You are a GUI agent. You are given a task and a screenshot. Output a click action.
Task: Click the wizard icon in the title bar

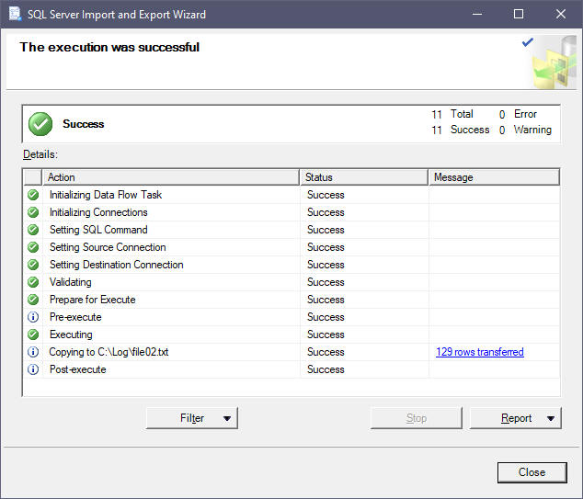coord(15,14)
